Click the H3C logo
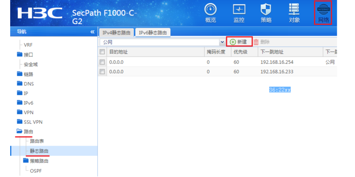 pos(40,13)
